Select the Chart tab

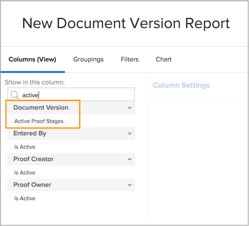tap(164, 59)
